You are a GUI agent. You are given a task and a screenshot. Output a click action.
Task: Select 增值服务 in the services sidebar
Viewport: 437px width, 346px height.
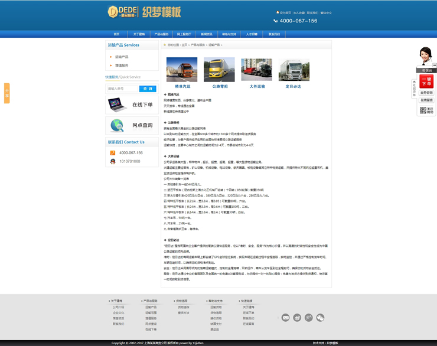(121, 66)
